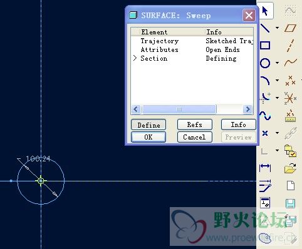Click the Refs button
The image size is (302, 249).
[x=195, y=124]
